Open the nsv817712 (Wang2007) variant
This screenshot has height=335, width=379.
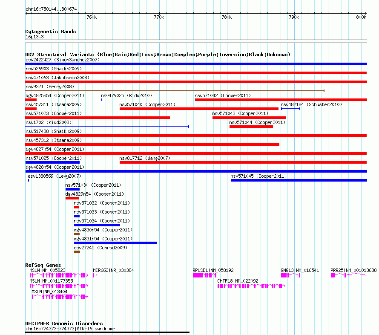coord(145,158)
